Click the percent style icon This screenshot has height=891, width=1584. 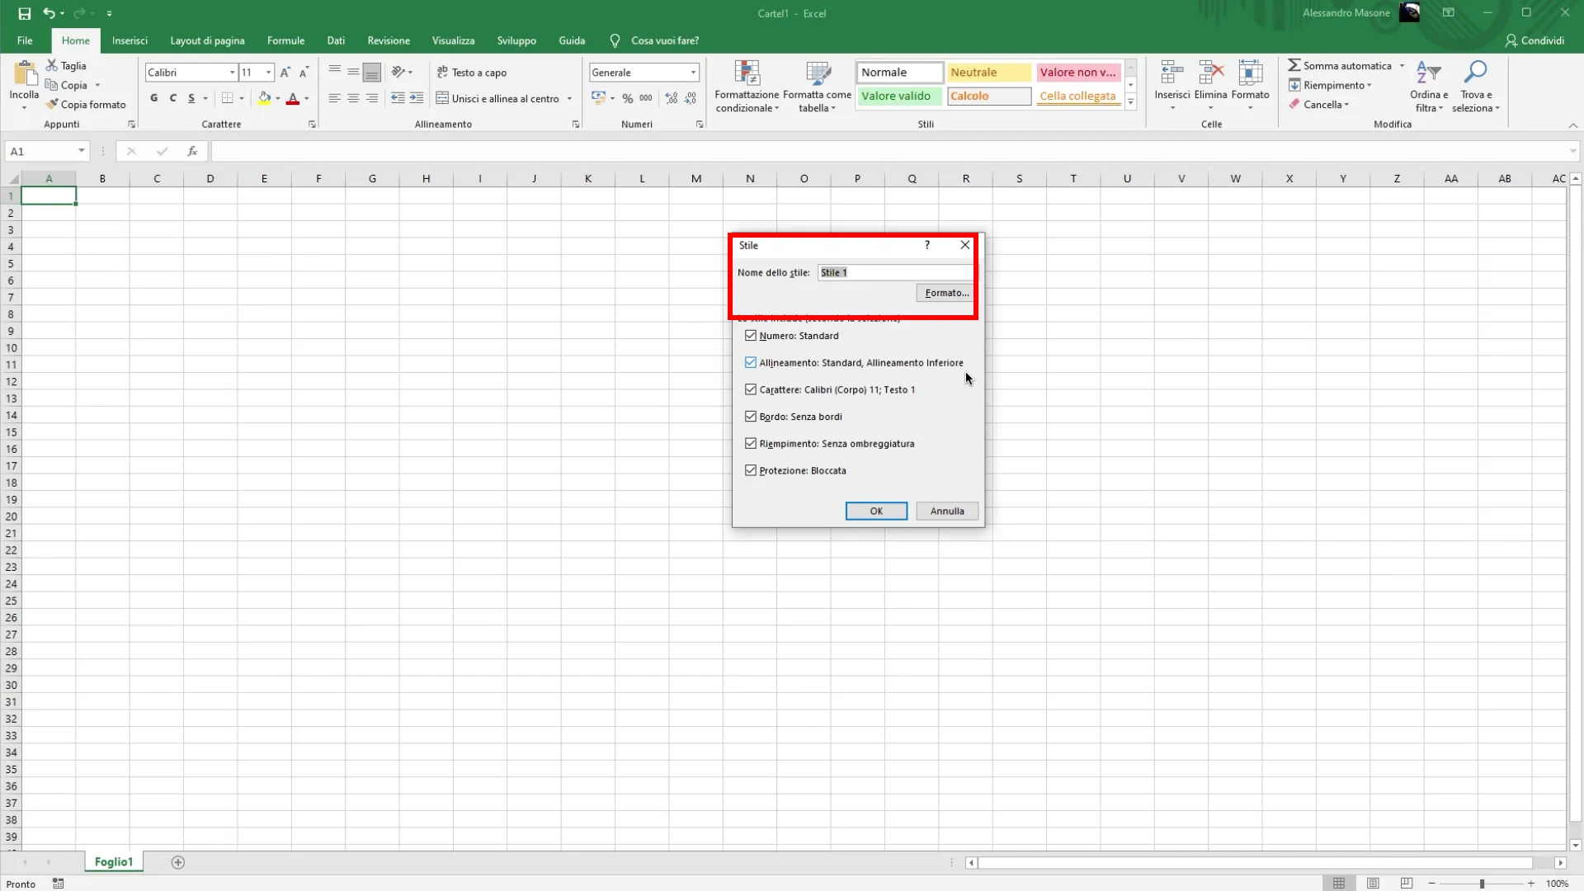click(628, 98)
